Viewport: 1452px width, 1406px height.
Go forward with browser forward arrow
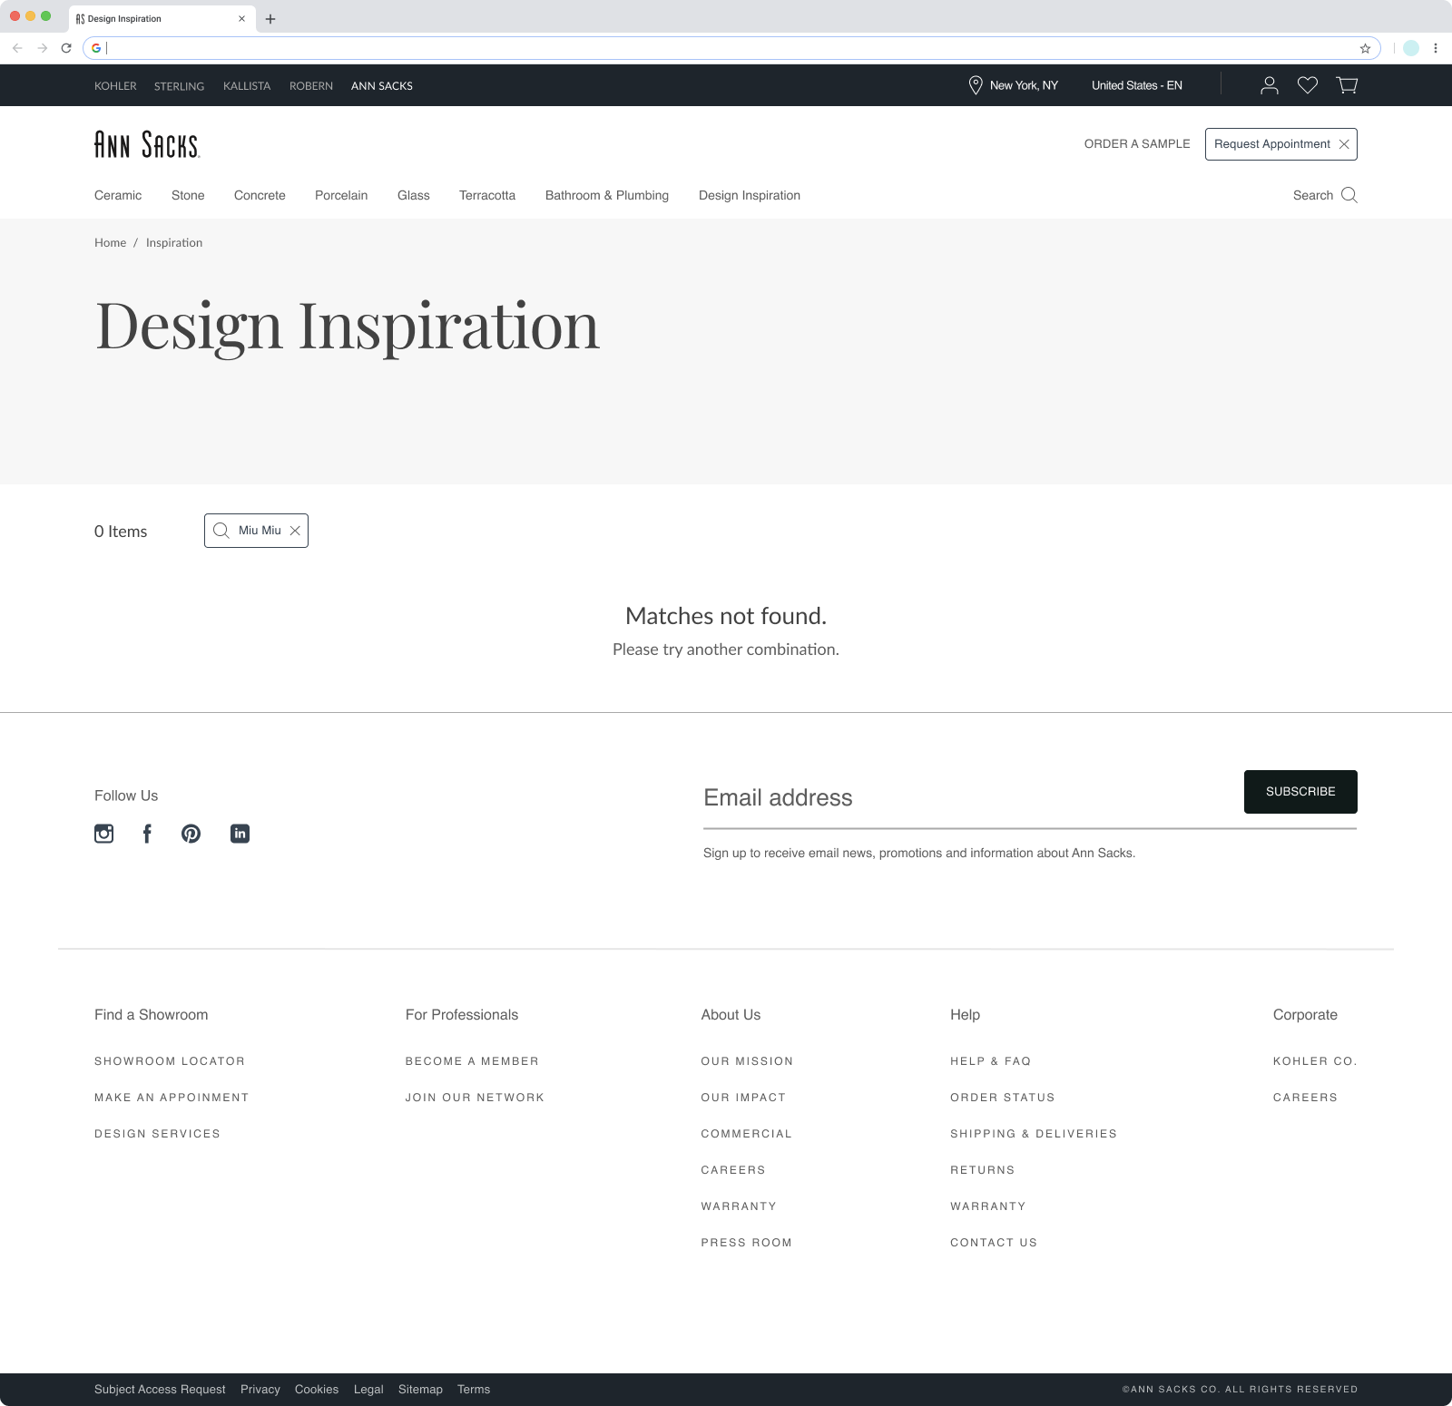pyautogui.click(x=42, y=48)
